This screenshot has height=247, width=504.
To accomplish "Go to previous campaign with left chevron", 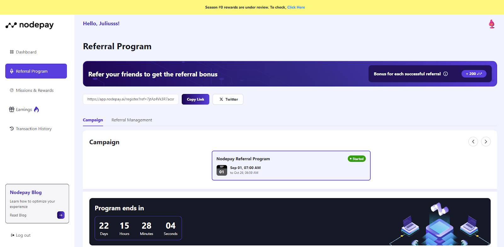I will [x=473, y=142].
